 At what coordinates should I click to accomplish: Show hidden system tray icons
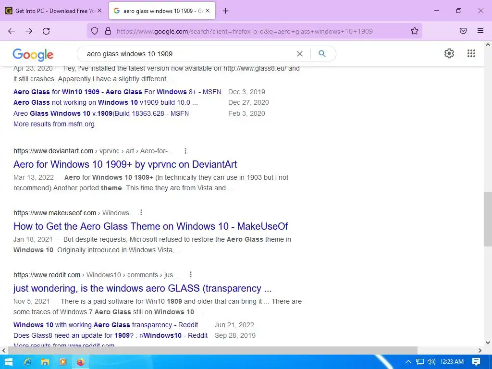(408, 362)
